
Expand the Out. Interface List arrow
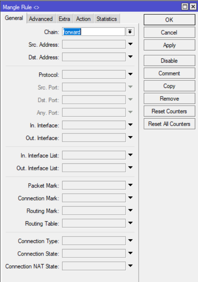130,168
